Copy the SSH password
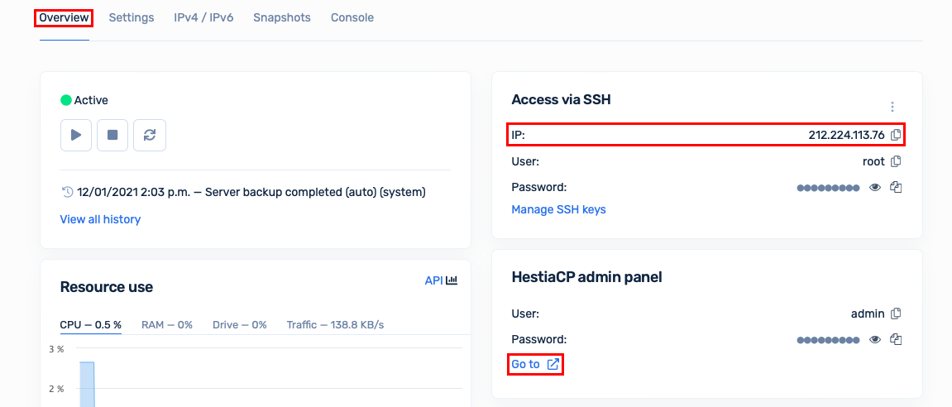Screen dimensions: 952x407 tap(895, 187)
